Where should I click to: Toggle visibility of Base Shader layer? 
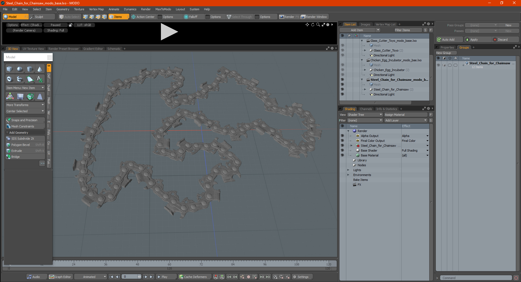342,150
